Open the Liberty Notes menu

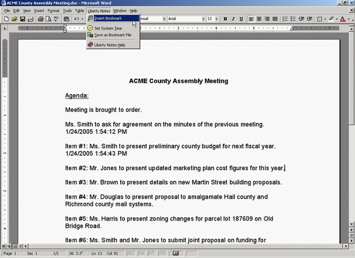[x=99, y=11]
